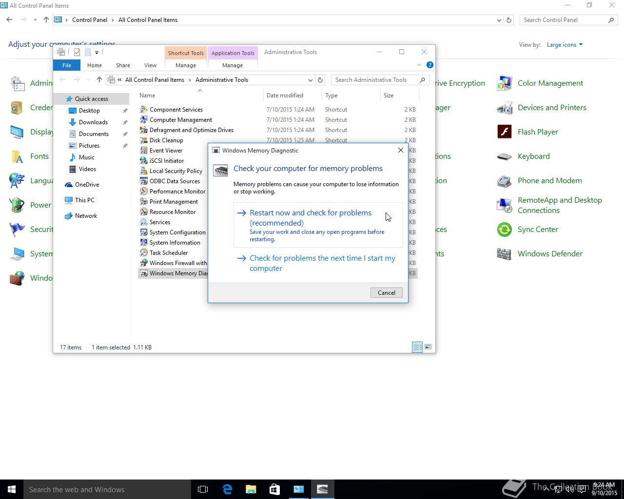Image resolution: width=624 pixels, height=499 pixels.
Task: Cancel the Windows Memory Diagnostic dialog
Action: pyautogui.click(x=387, y=292)
